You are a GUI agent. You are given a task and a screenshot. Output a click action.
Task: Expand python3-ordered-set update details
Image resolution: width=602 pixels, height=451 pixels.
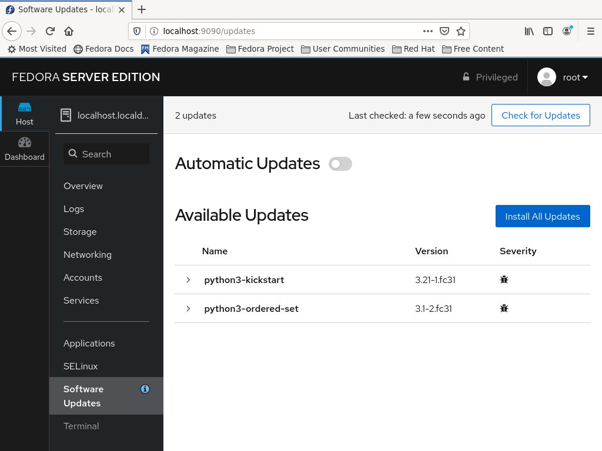(x=188, y=308)
